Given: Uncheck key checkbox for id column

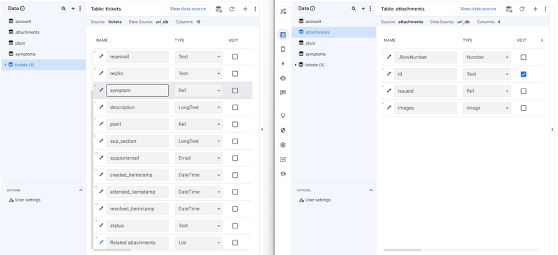Looking at the screenshot, I should point(523,74).
